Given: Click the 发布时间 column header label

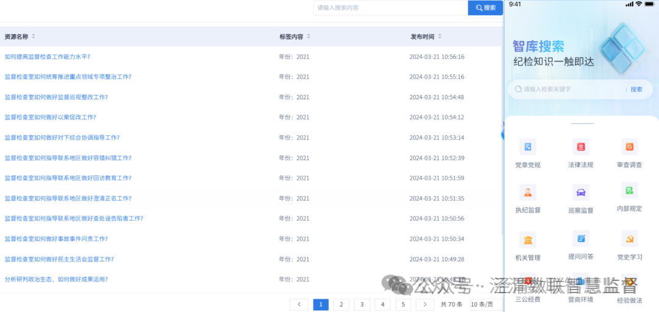Looking at the screenshot, I should pos(422,37).
